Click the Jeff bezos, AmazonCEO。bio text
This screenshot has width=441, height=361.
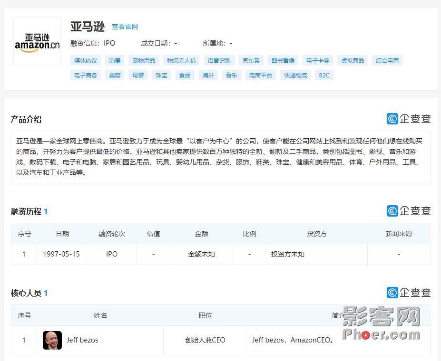[x=294, y=340]
